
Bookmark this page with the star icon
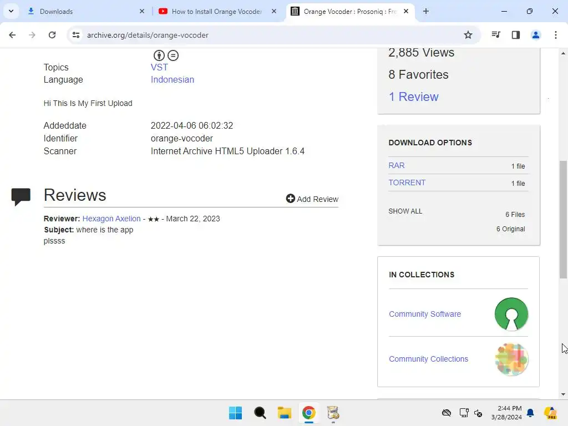tap(468, 35)
